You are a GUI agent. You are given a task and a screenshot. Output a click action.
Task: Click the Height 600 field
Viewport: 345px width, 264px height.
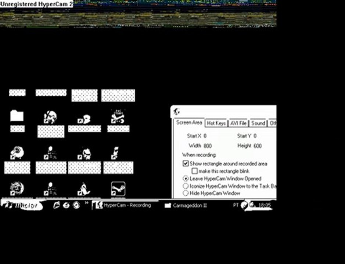(258, 146)
